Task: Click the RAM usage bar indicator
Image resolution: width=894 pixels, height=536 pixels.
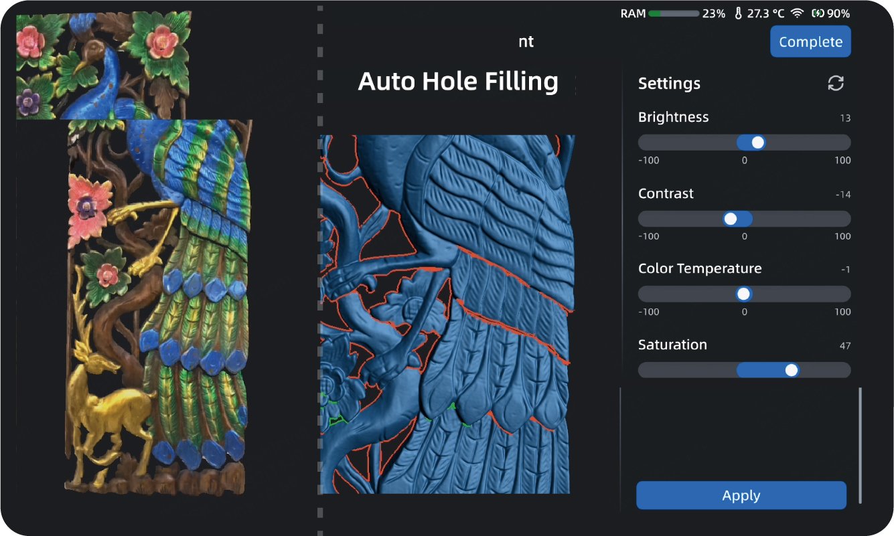Action: point(673,13)
